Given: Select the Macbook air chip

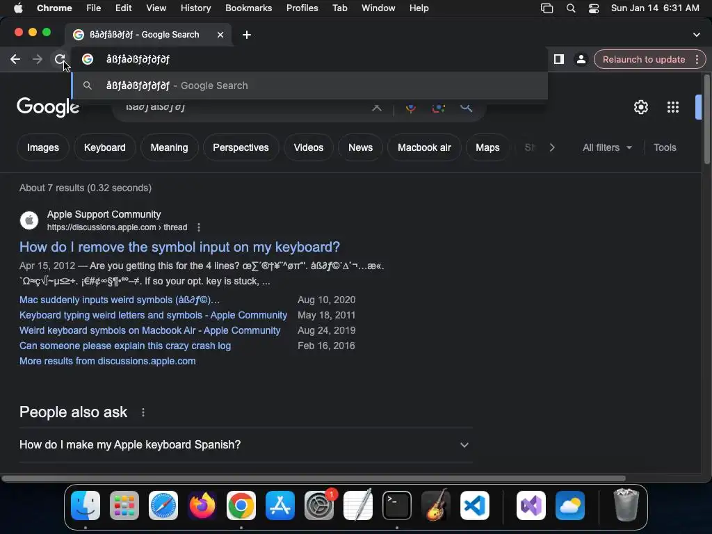Looking at the screenshot, I should [425, 147].
